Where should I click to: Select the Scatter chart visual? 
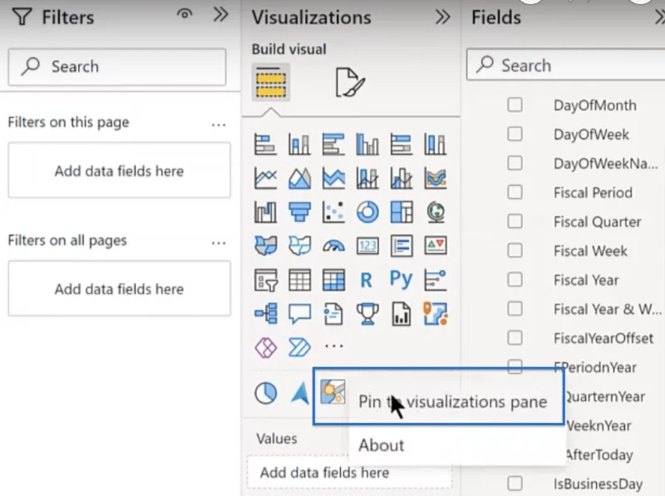coord(333,212)
